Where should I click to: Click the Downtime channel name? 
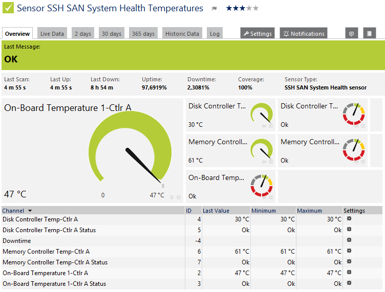[17, 241]
